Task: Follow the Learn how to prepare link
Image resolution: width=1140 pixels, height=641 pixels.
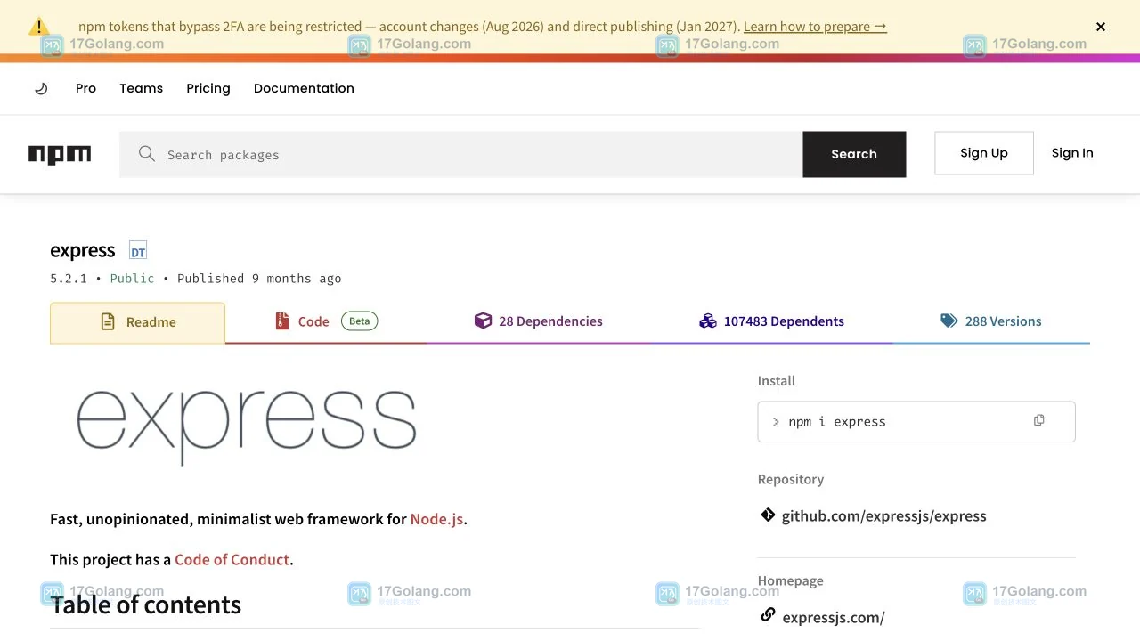Action: (x=815, y=27)
